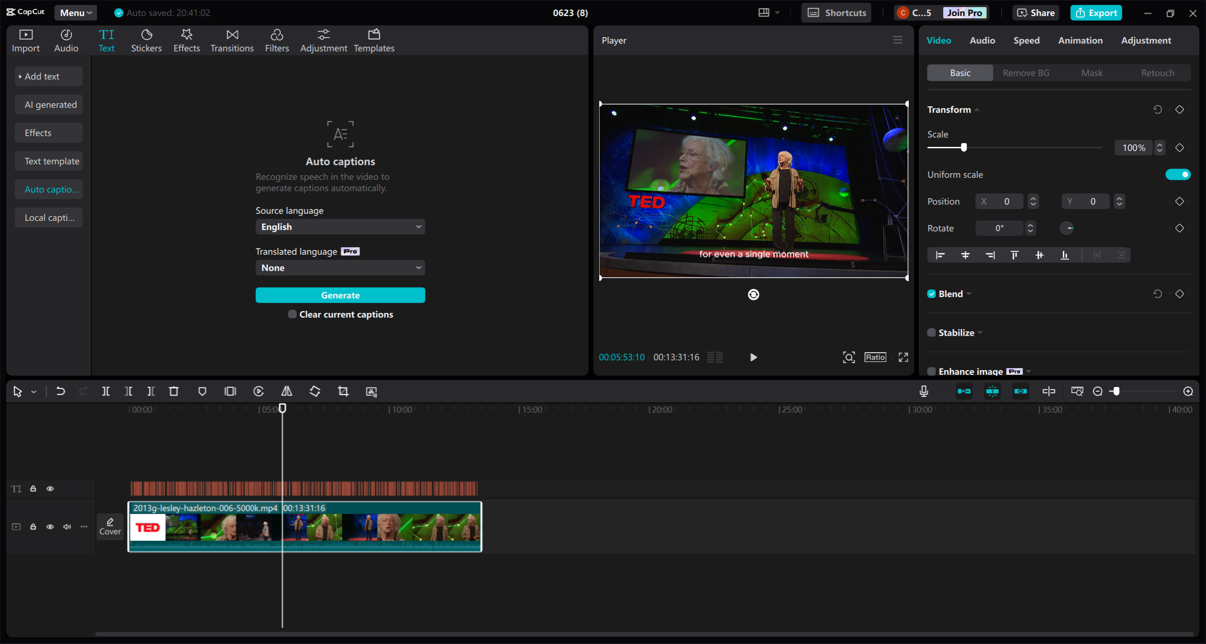Switch to the Animation tab
Viewport: 1206px width, 644px height.
pyautogui.click(x=1080, y=40)
